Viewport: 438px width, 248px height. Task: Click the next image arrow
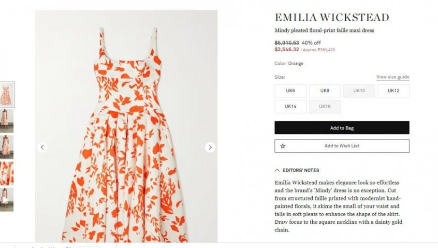click(x=210, y=147)
